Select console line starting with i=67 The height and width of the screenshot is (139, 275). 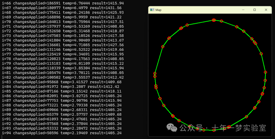62,8
